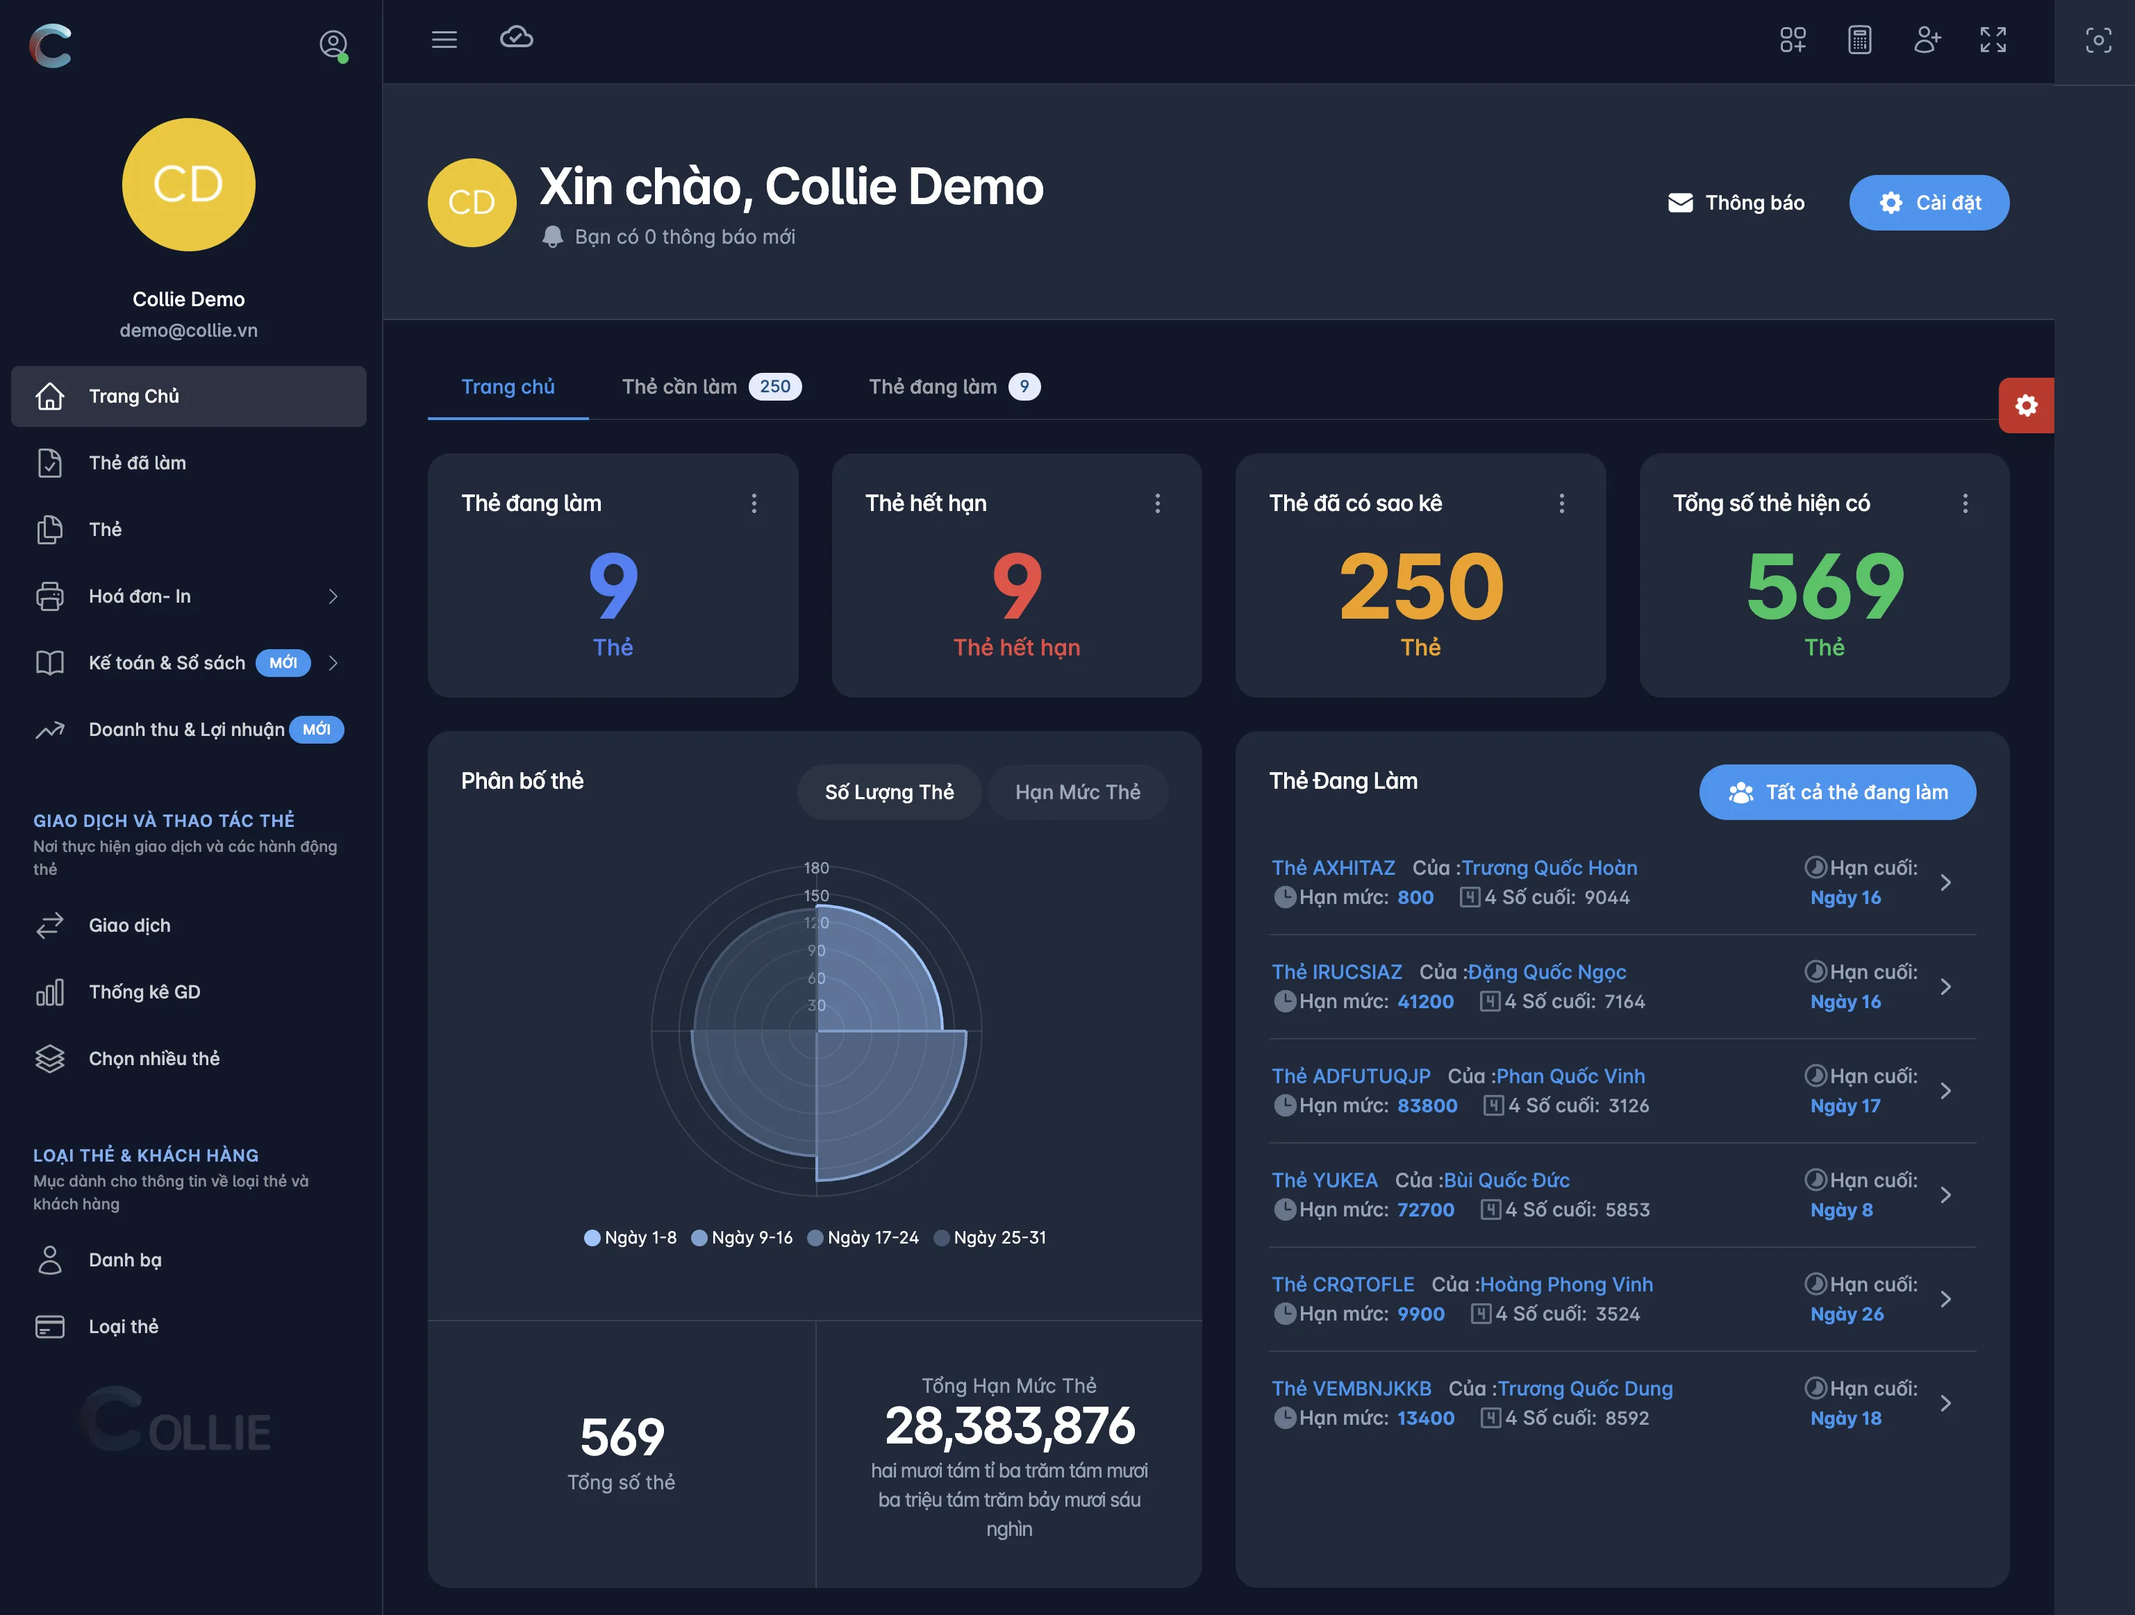The image size is (2135, 1615).
Task: Switch chart to Hạn Mức Thẻ
Action: point(1077,792)
